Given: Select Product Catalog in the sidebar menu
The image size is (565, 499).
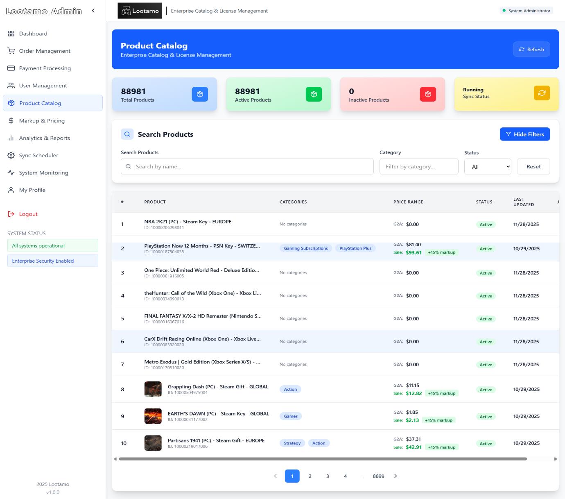Looking at the screenshot, I should (x=41, y=103).
